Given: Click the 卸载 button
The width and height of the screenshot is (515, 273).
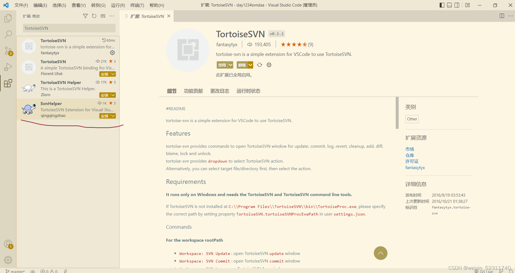Looking at the screenshot, I should point(242,65).
